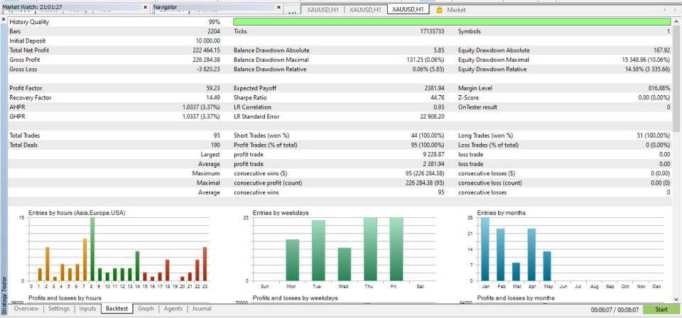The image size is (682, 318).
Task: Click the Equity Drawdown Absolute 167.92 value
Action: coord(662,50)
